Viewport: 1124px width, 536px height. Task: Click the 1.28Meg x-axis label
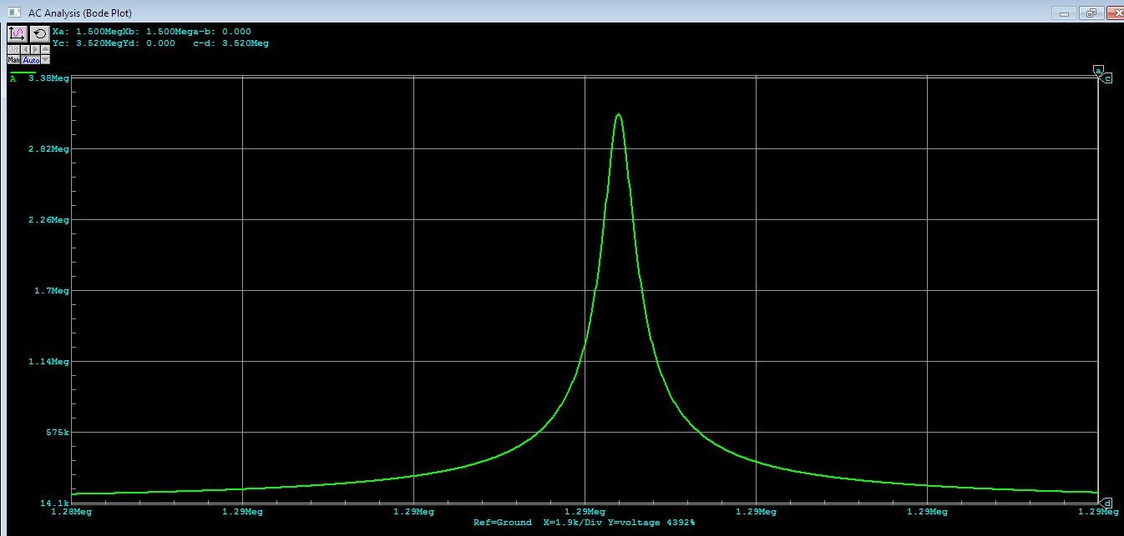tap(72, 512)
